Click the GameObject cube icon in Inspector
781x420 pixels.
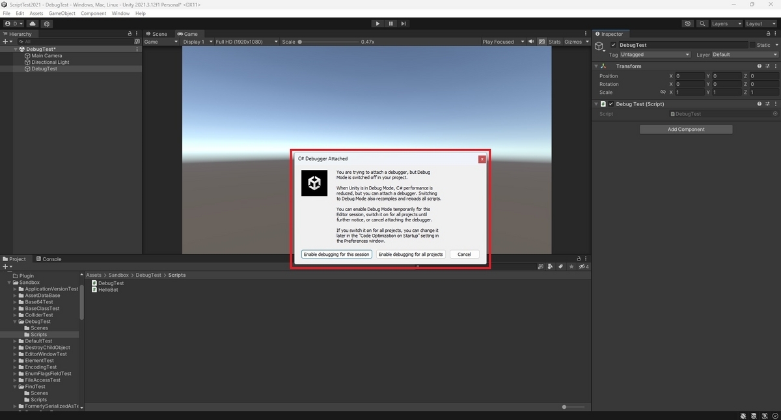[x=599, y=46]
